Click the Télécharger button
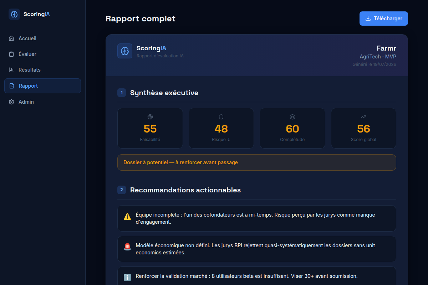This screenshot has width=428, height=285. click(384, 19)
